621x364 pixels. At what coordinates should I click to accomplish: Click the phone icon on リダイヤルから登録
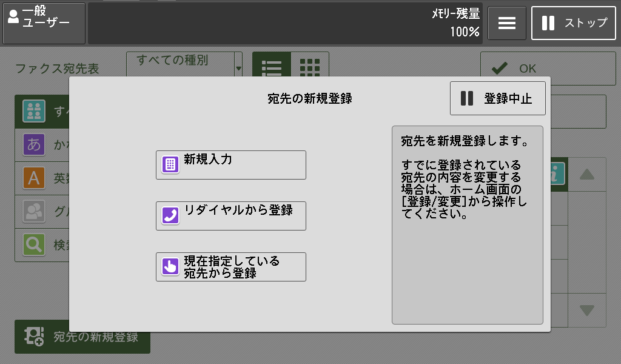(x=170, y=215)
